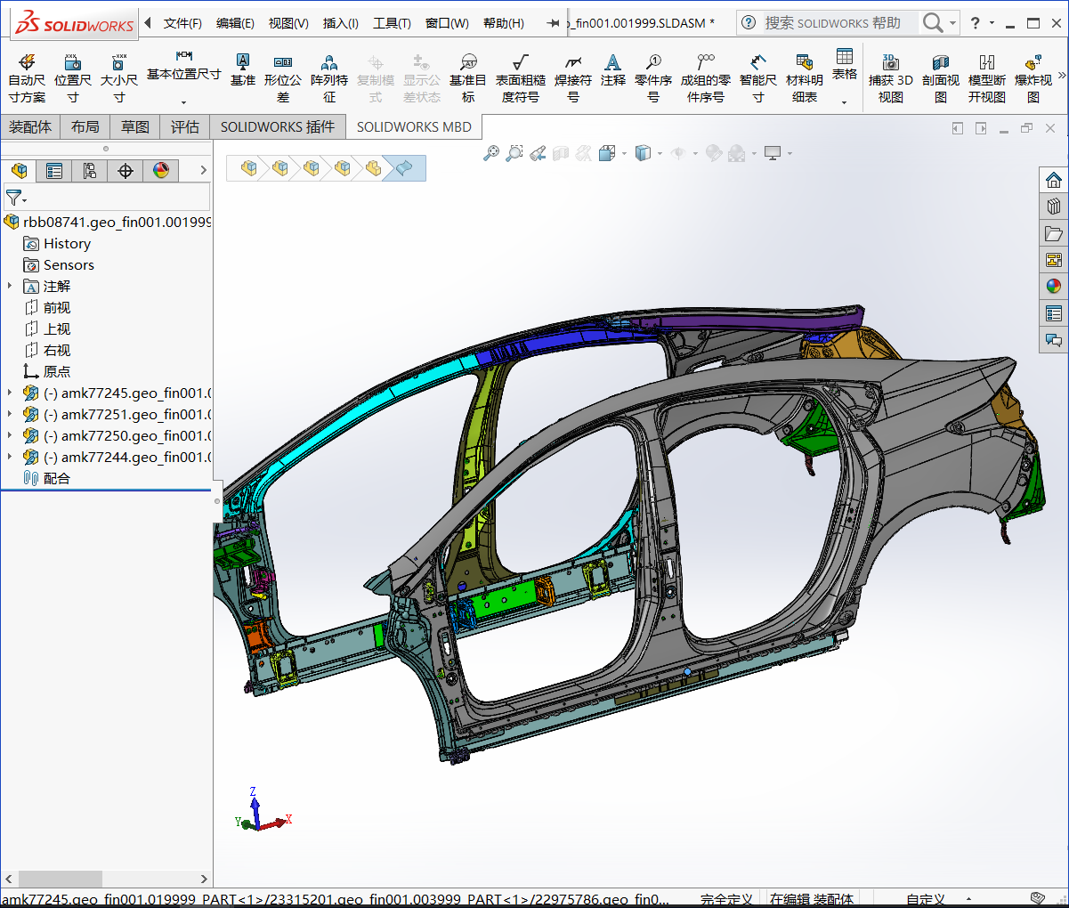The image size is (1069, 908).
Task: Select the 剖面视图 tool
Action: tap(941, 78)
